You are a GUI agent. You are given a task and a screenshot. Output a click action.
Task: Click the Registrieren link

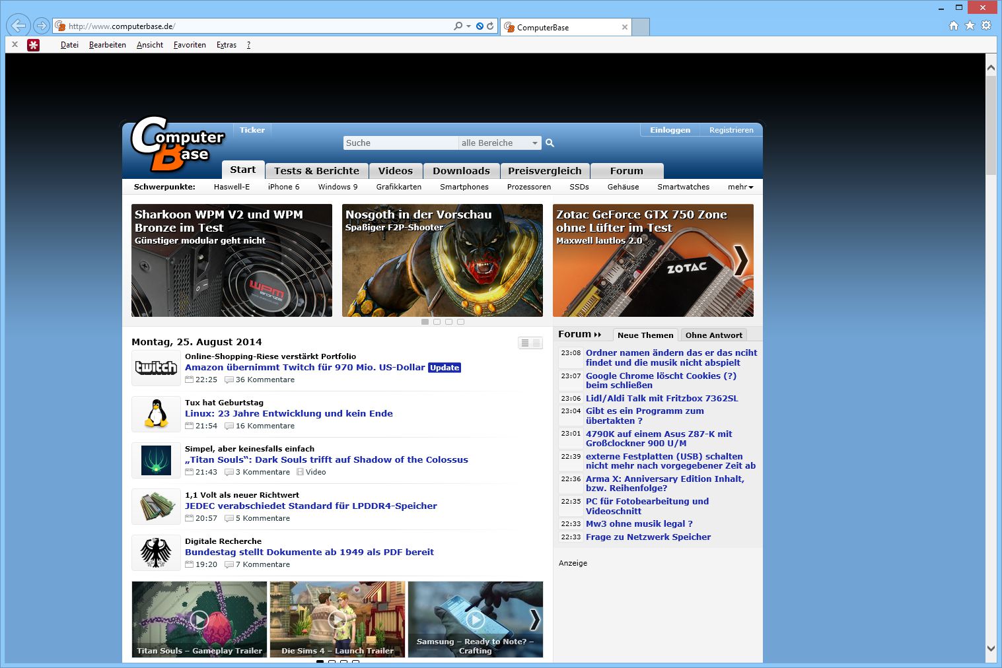tap(731, 130)
